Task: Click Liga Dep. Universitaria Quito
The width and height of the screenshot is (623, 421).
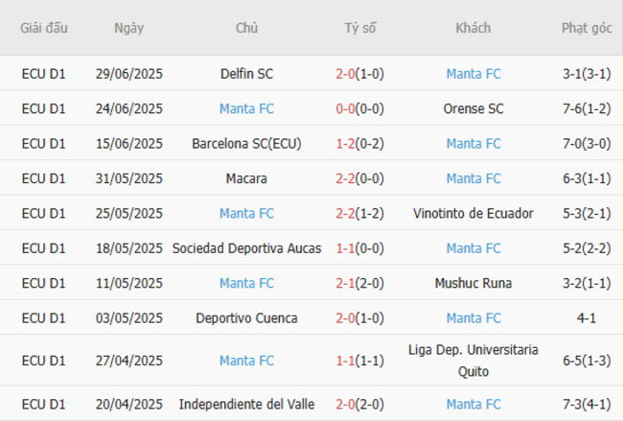Action: tap(473, 361)
